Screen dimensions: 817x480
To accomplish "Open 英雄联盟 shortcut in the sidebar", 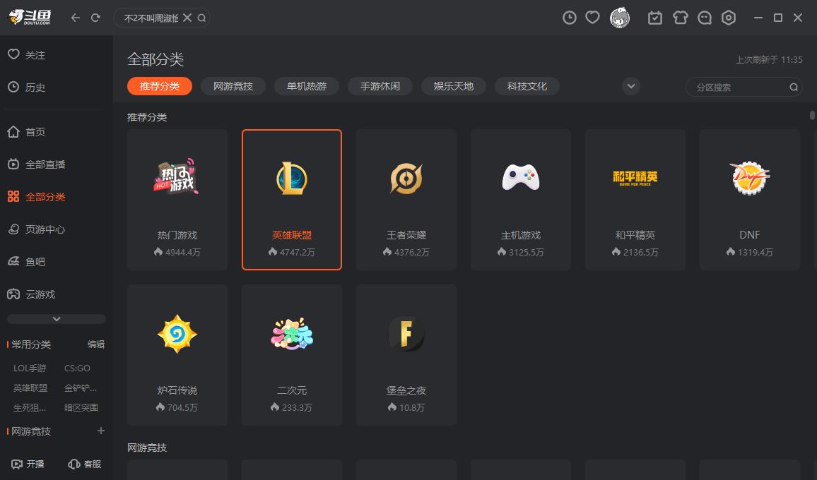I will click(x=30, y=388).
